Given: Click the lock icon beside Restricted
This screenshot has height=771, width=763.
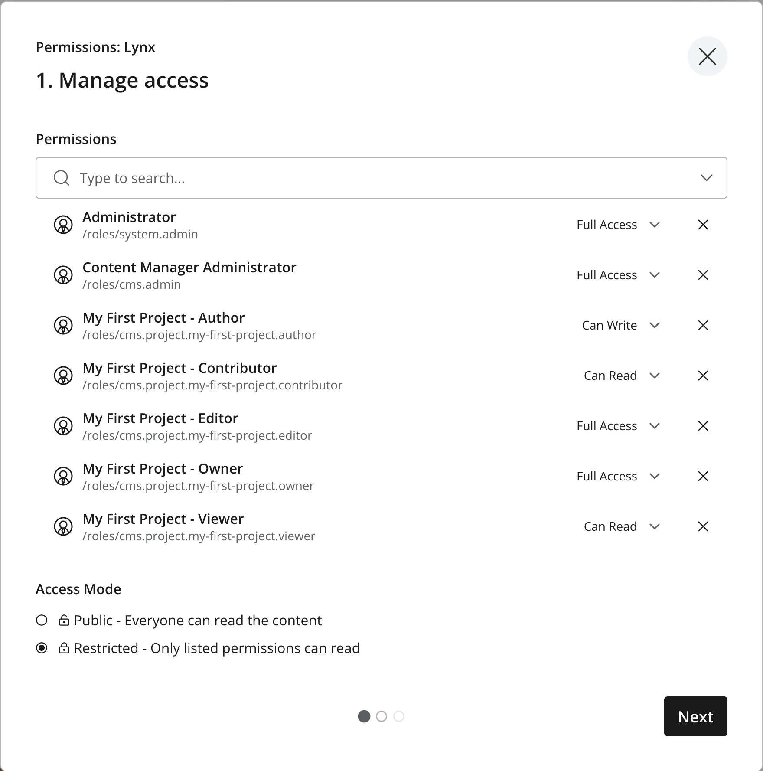Looking at the screenshot, I should [x=64, y=648].
